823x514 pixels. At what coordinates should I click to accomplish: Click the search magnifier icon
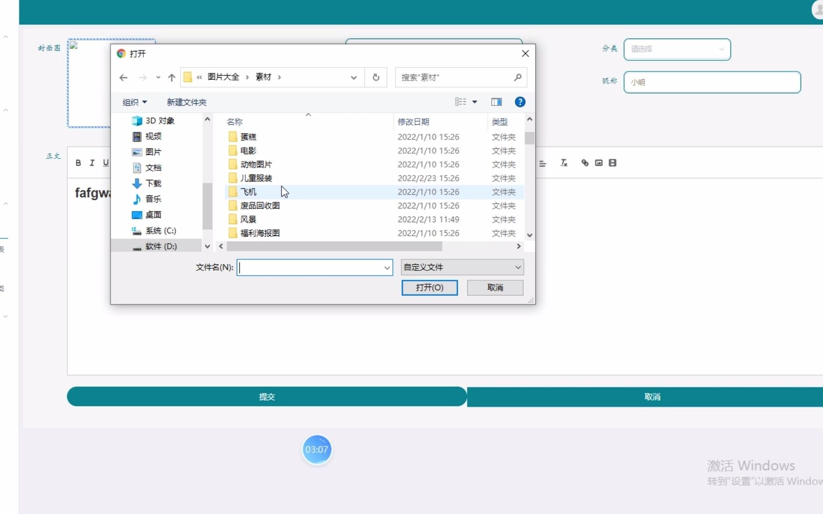tap(518, 77)
